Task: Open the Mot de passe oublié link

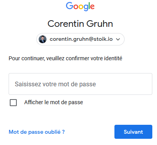Action: (x=37, y=132)
